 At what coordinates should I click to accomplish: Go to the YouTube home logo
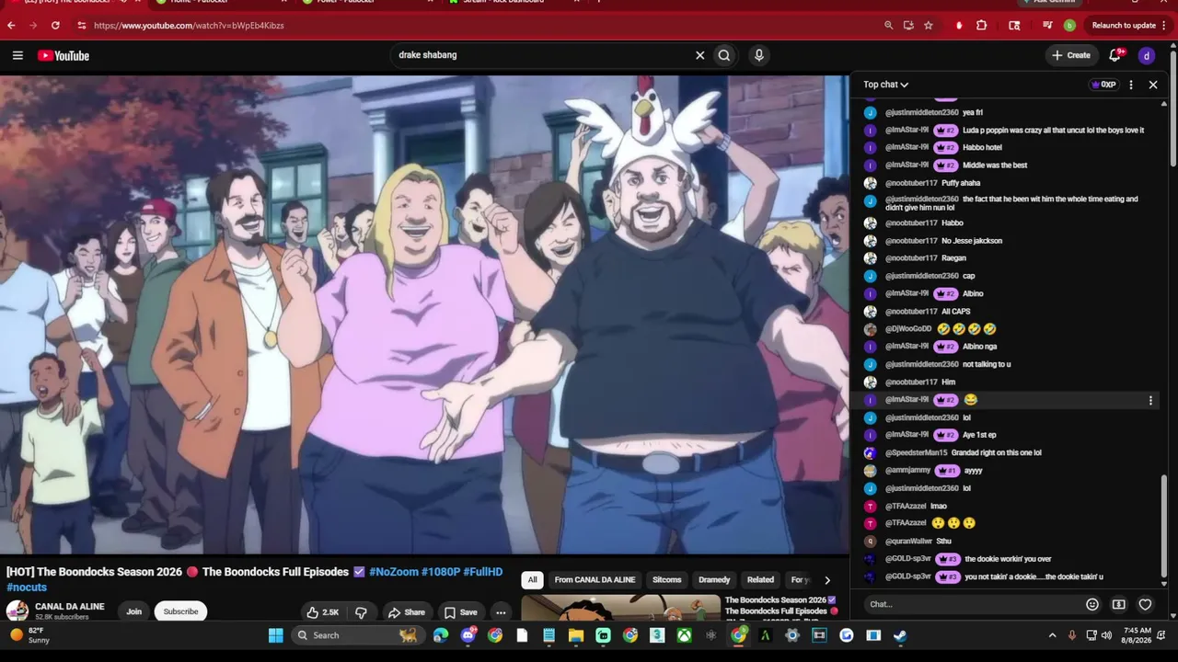click(64, 55)
